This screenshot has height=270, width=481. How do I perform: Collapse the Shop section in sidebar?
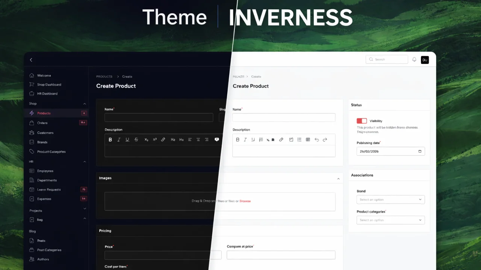point(85,103)
